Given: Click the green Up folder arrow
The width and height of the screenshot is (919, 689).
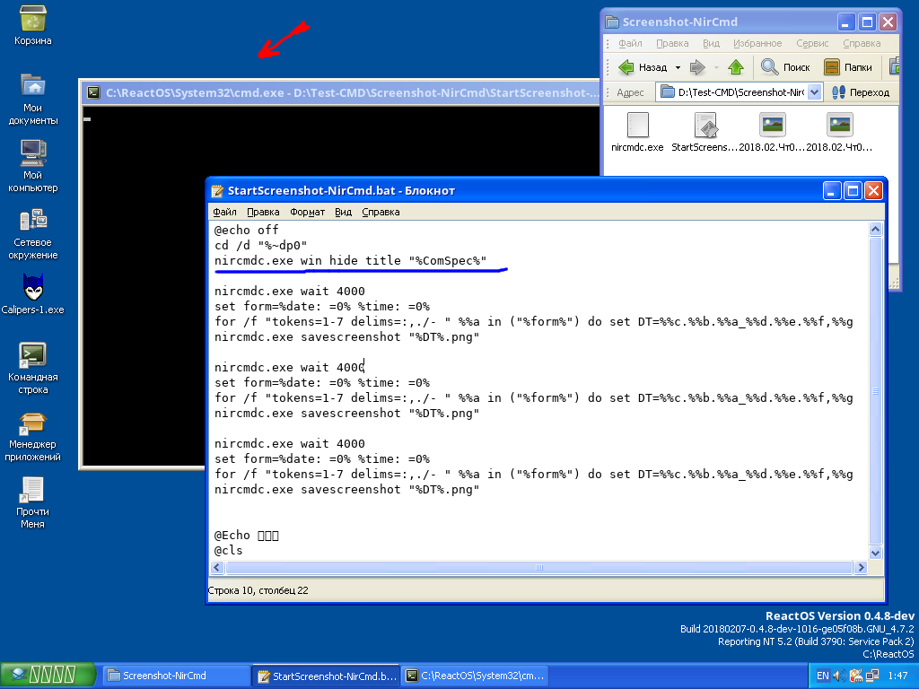Looking at the screenshot, I should pyautogui.click(x=736, y=67).
